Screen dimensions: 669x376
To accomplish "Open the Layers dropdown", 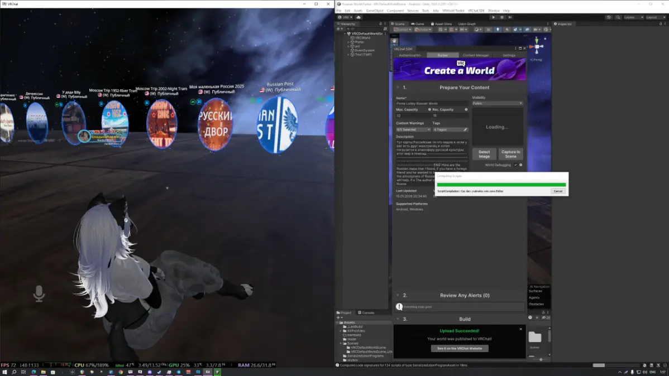I will tap(634, 17).
